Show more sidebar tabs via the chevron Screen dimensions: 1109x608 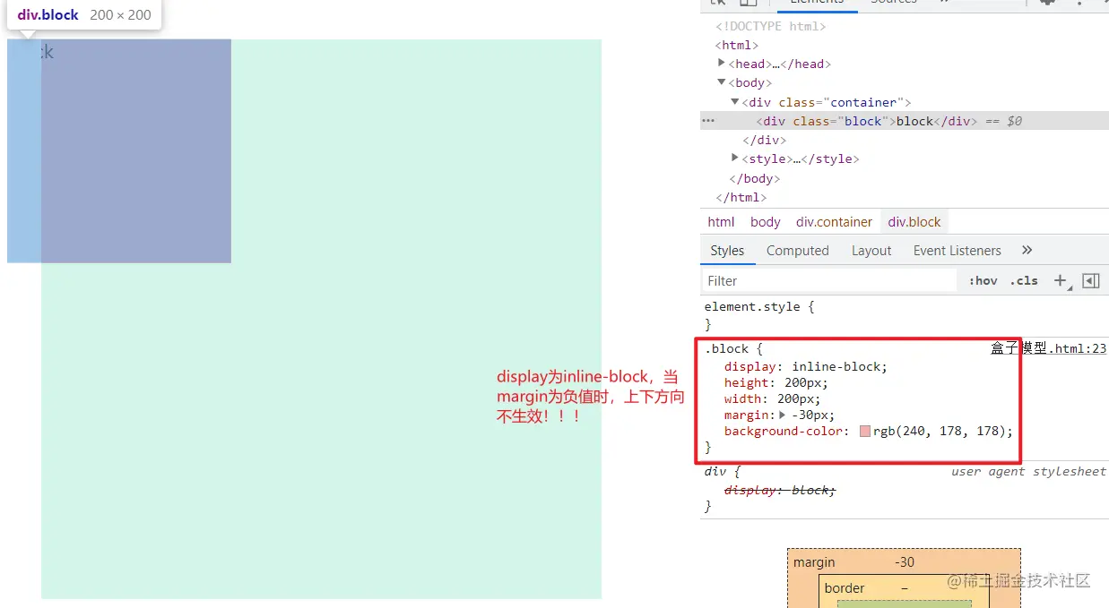[1027, 250]
